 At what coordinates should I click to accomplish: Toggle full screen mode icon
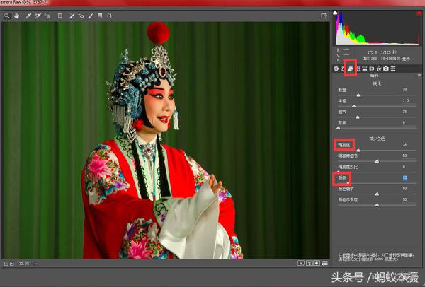(x=324, y=16)
